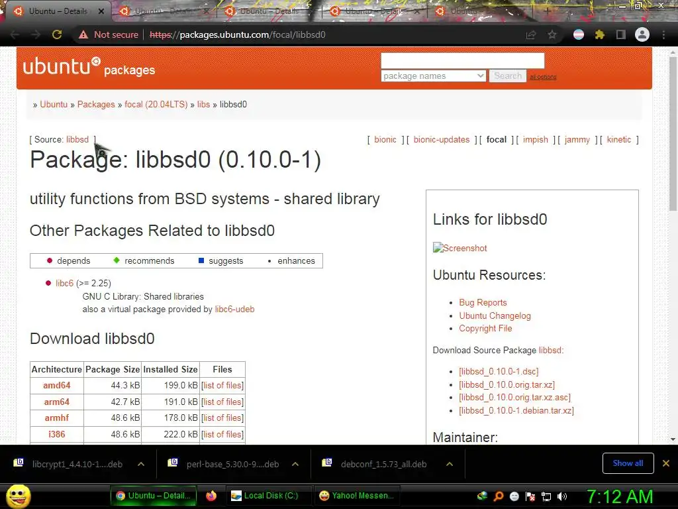Click the volume speaker tray icon
The image size is (678, 509).
pos(562,496)
